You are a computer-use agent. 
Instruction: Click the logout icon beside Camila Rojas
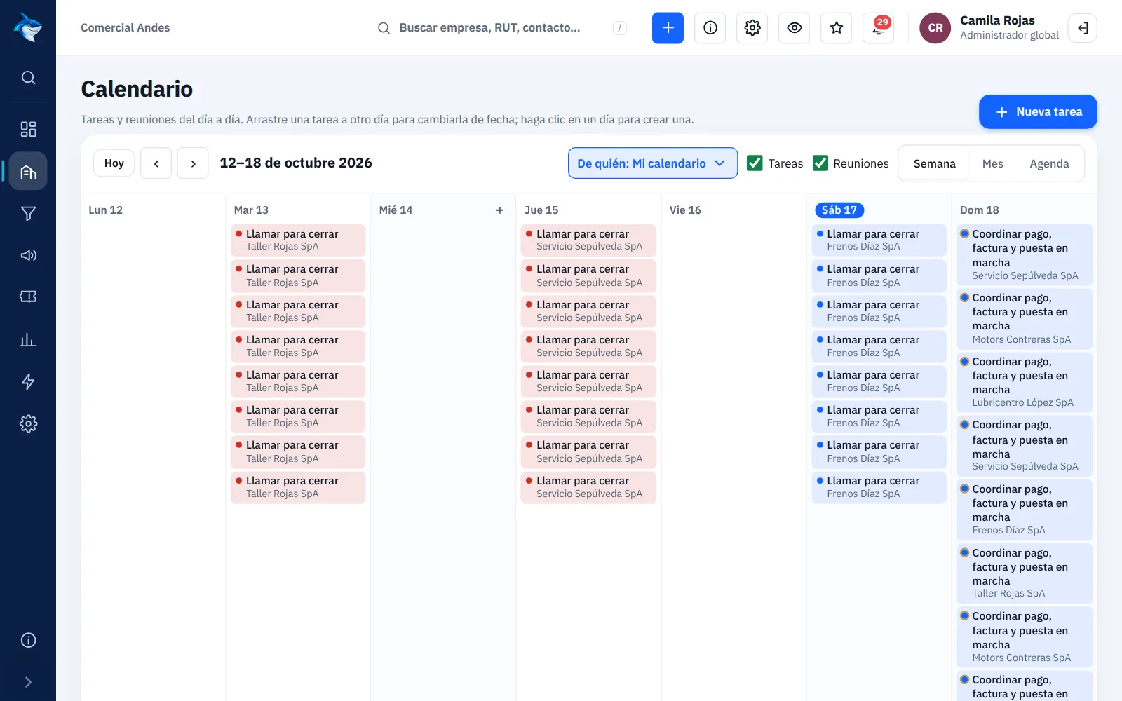click(x=1083, y=28)
